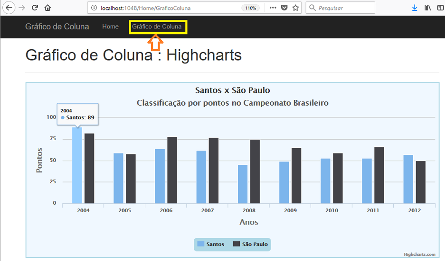Image resolution: width=445 pixels, height=261 pixels.
Task: Click the subtitle Classificação por pontos no Campeonato Brasileiro
Action: pyautogui.click(x=232, y=103)
